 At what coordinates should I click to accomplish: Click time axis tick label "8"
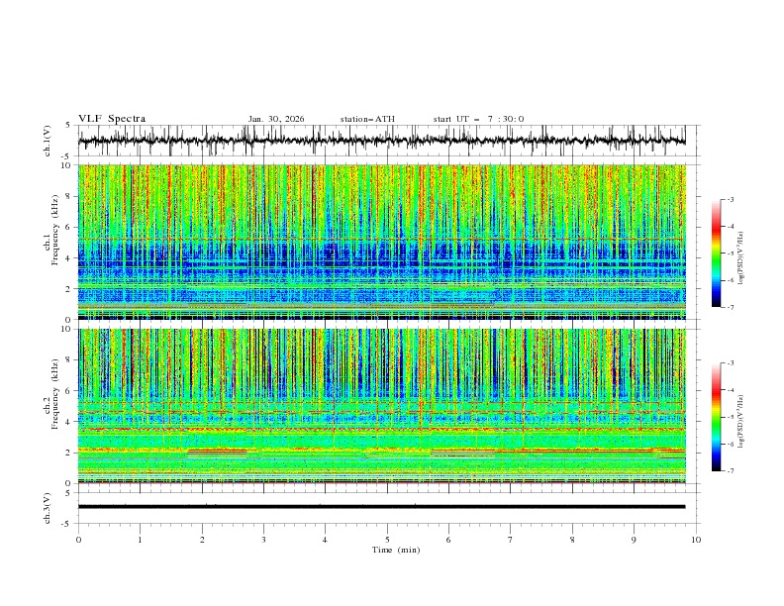572,540
